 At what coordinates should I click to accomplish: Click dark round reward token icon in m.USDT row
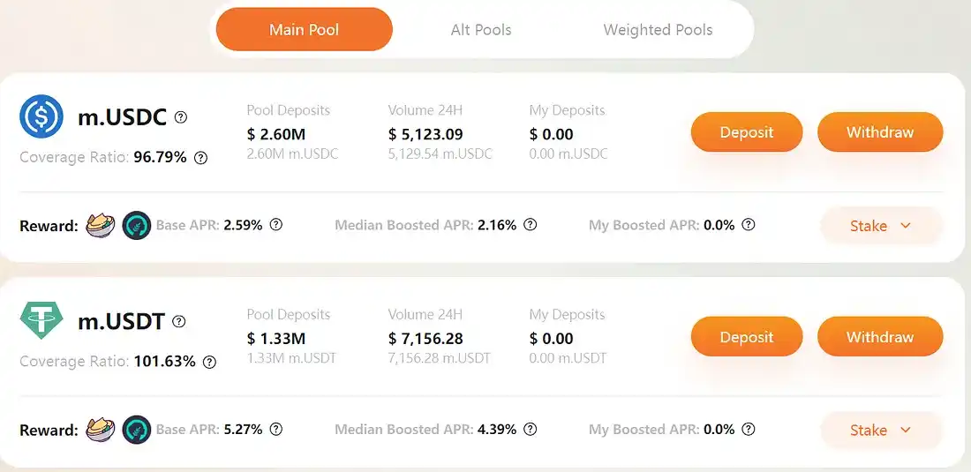click(x=137, y=430)
